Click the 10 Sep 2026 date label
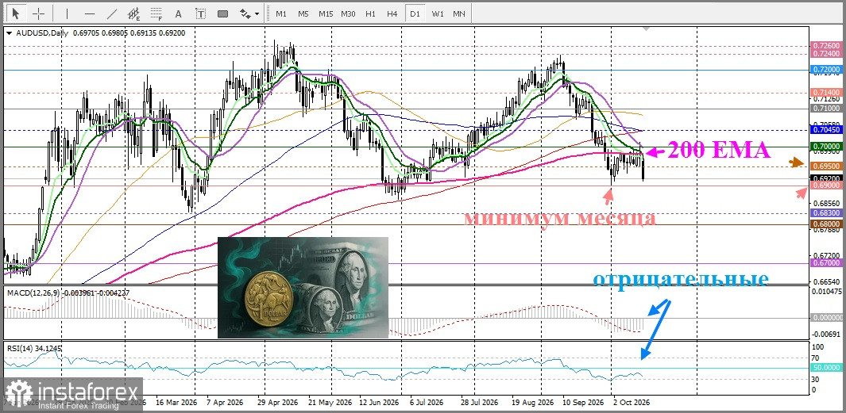The height and width of the screenshot is (413, 846). coord(583,402)
